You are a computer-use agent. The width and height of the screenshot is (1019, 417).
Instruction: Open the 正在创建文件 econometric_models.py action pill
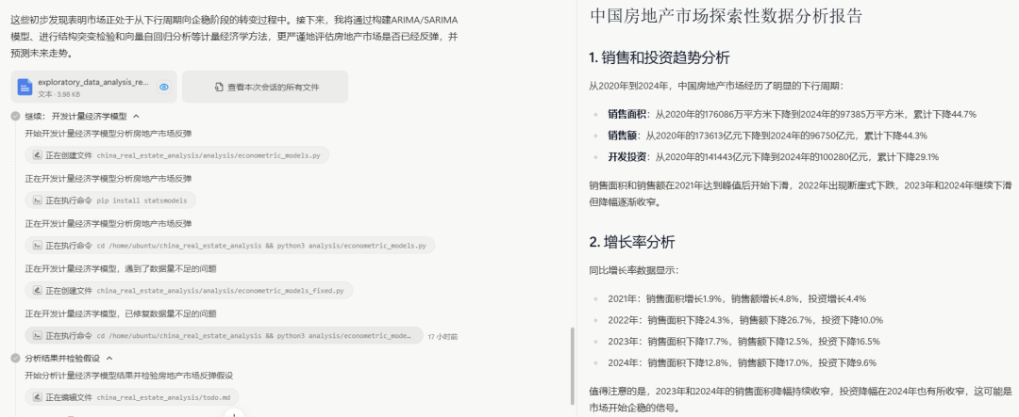(176, 155)
